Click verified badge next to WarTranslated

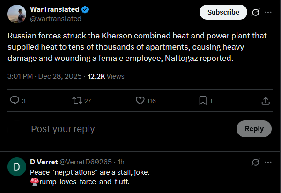point(85,9)
